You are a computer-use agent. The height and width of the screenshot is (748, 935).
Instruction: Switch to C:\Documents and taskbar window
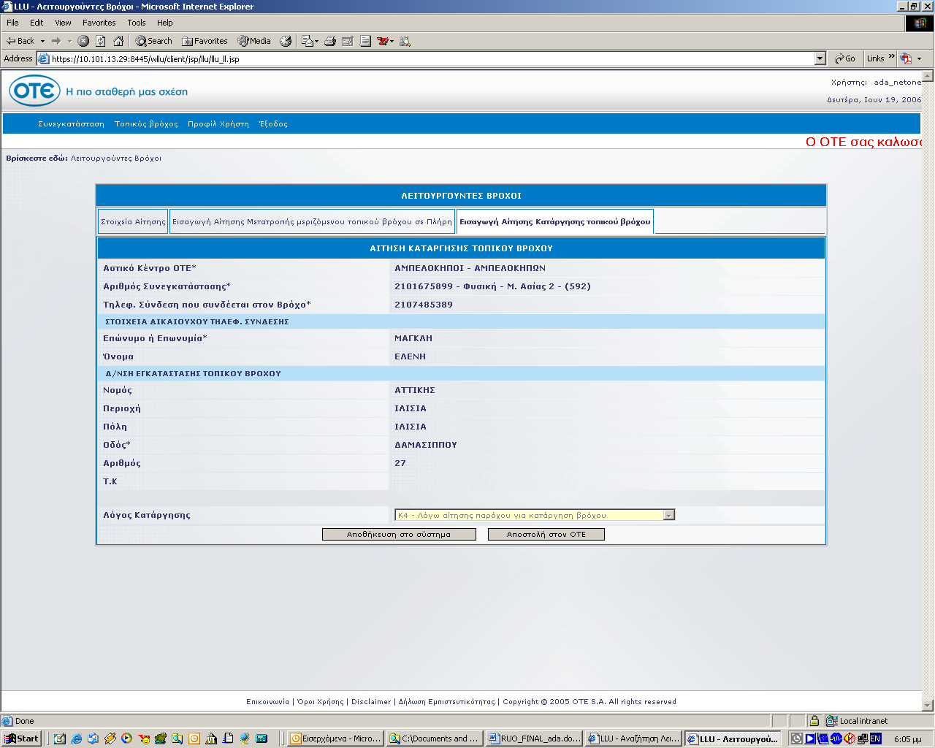coord(434,739)
